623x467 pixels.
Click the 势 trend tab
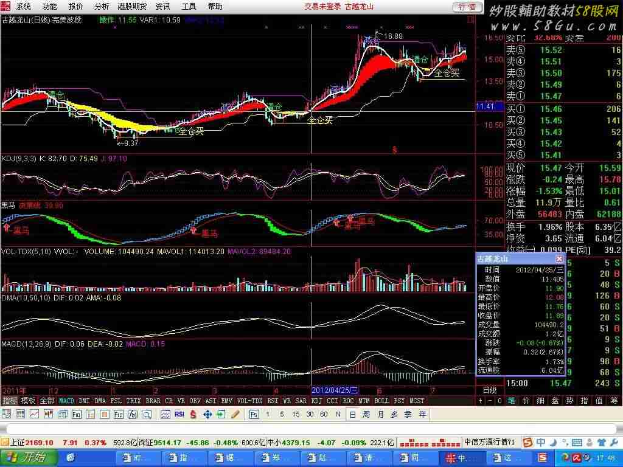click(x=569, y=401)
